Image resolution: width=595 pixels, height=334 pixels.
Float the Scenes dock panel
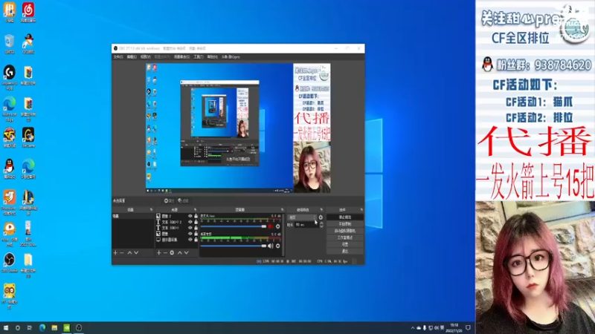(151, 209)
